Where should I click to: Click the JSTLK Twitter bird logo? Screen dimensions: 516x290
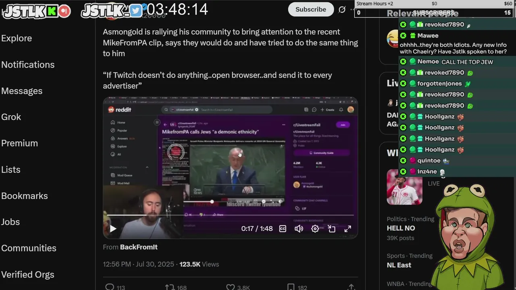[x=112, y=11]
